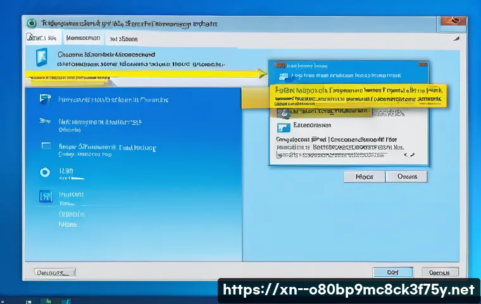This screenshot has height=304, width=481.
Task: Click the gray button at window's lower left
Action: coord(55,273)
